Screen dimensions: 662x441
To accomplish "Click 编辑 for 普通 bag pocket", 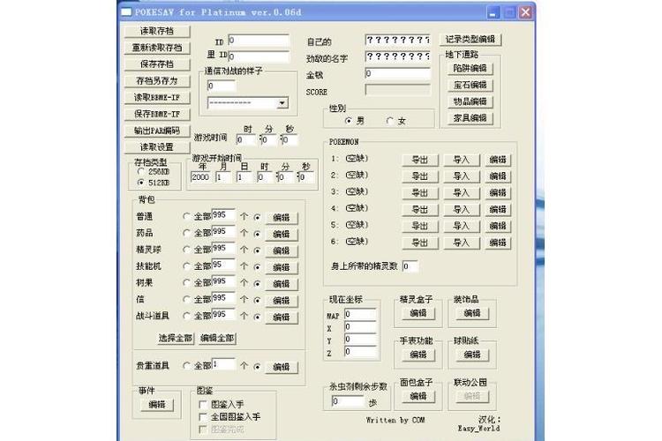I will pyautogui.click(x=282, y=218).
